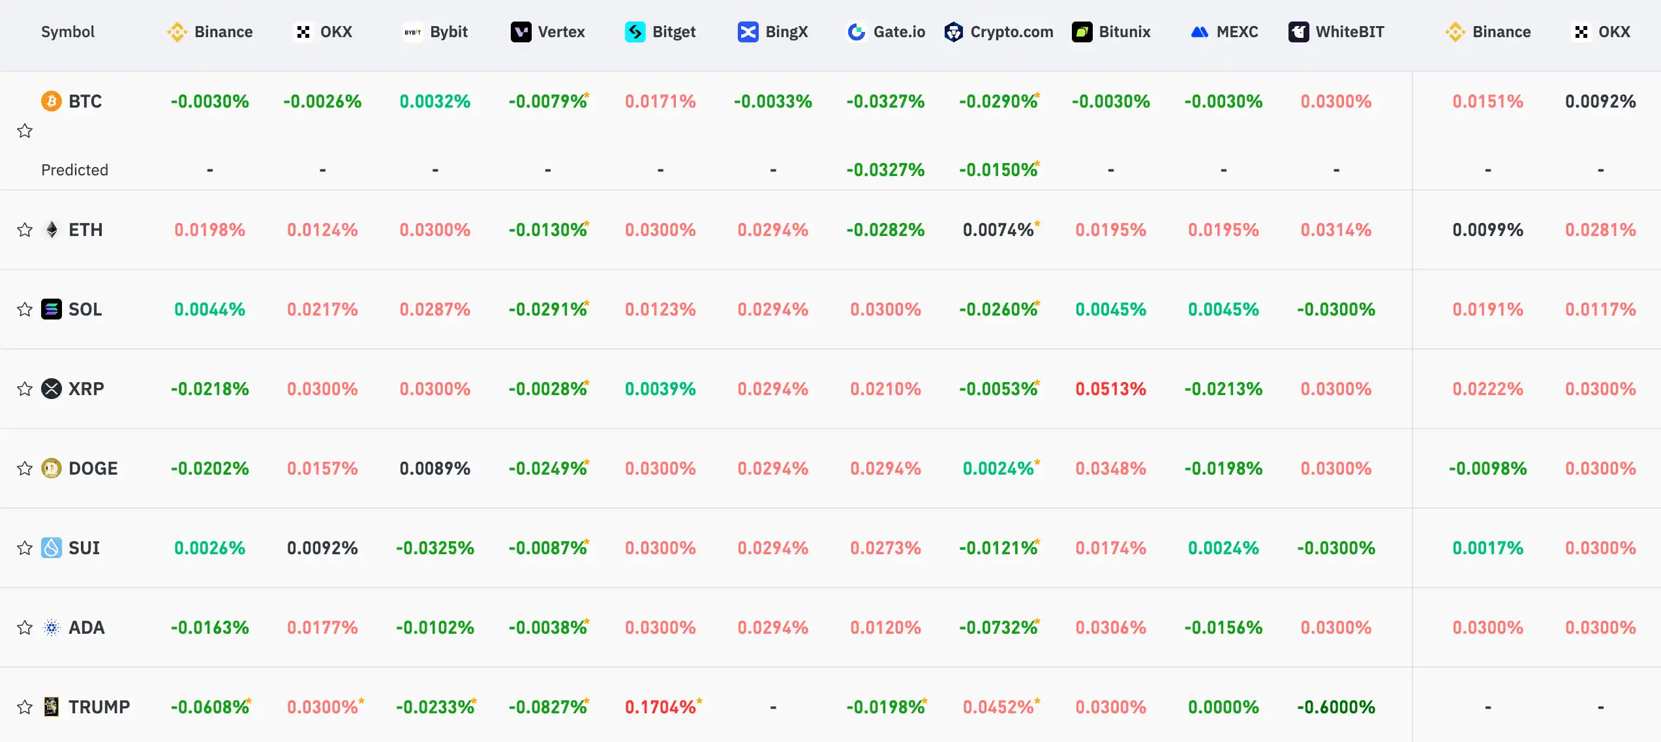Open the XRP symbol link
Viewport: 1661px width, 742px height.
(86, 389)
